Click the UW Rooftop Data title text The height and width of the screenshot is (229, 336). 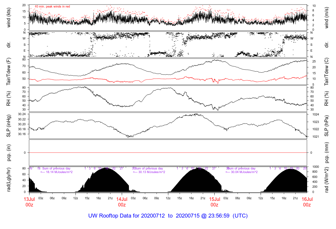coord(168,216)
